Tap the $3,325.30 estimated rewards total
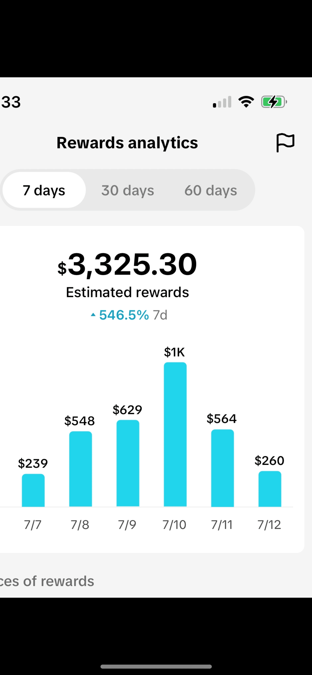Image resolution: width=312 pixels, height=675 pixels. (x=127, y=264)
